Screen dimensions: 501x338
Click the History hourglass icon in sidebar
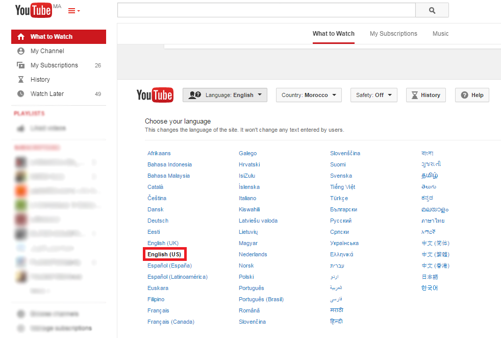(x=21, y=79)
